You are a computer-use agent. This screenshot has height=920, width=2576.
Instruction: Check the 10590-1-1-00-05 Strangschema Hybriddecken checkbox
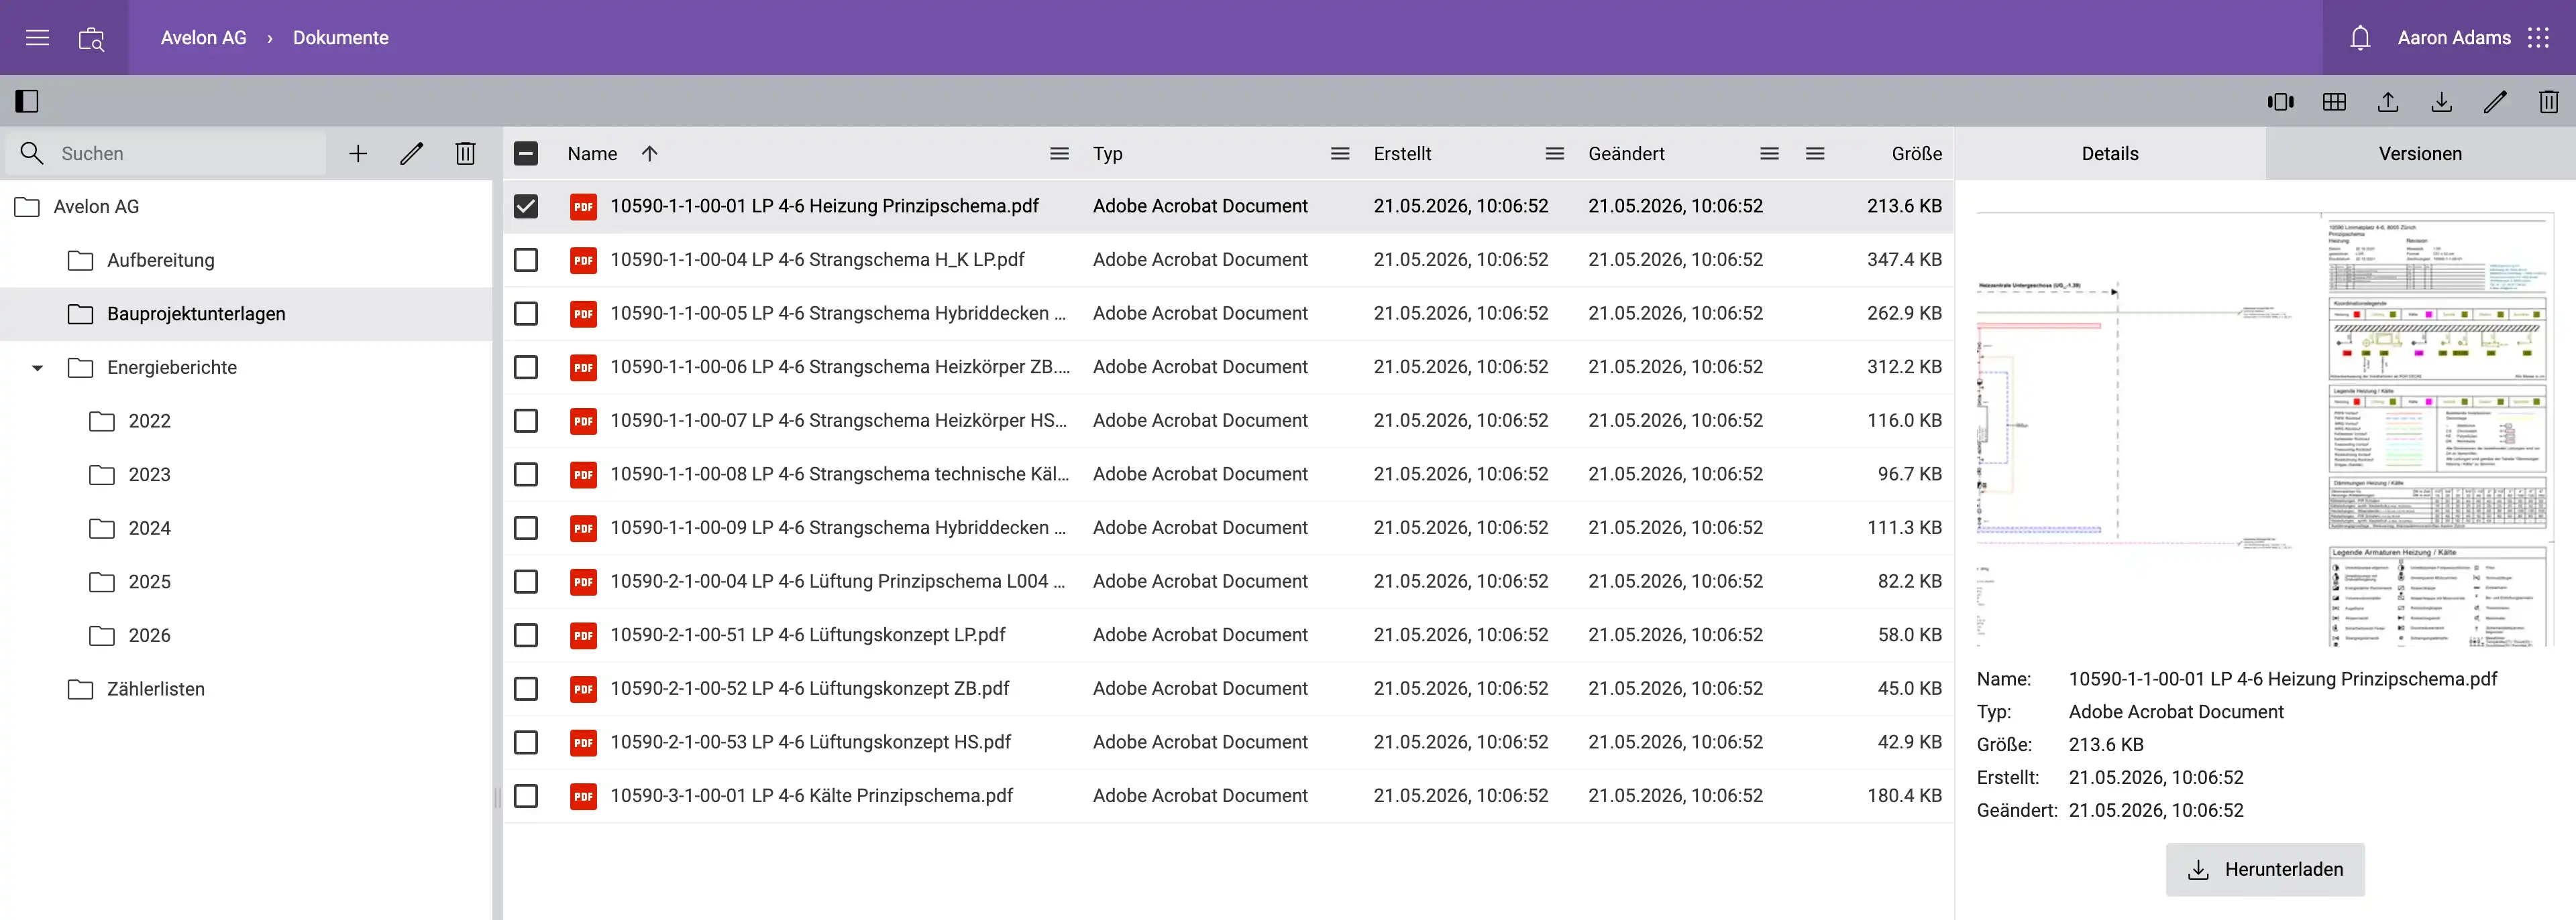tap(526, 314)
